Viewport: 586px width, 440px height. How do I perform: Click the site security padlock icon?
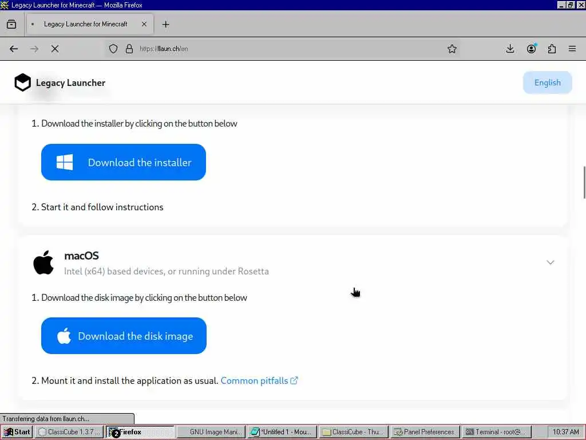point(129,49)
